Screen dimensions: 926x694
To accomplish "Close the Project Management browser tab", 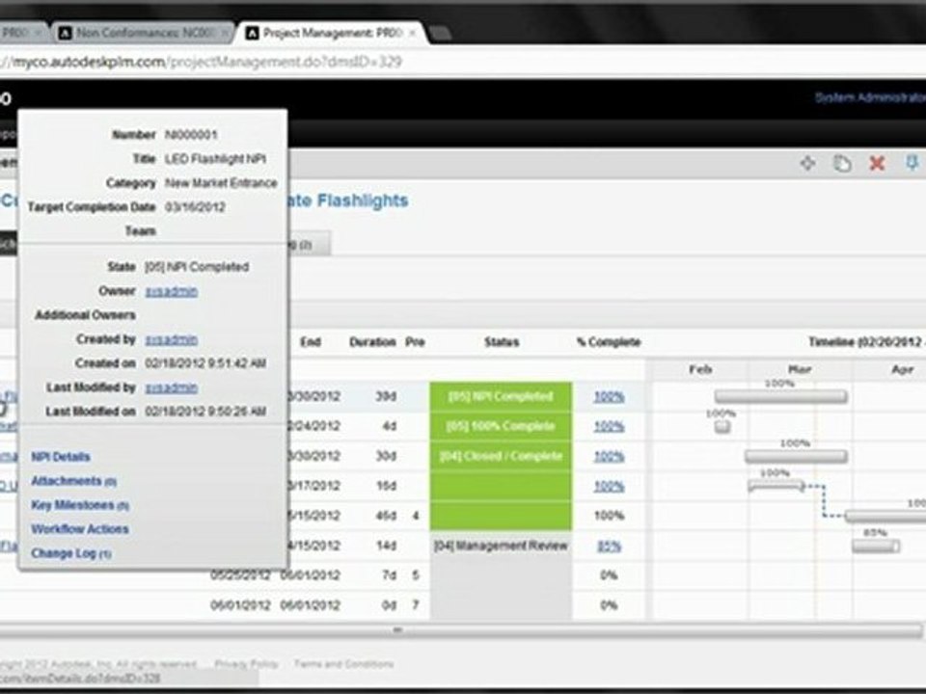I will point(412,33).
